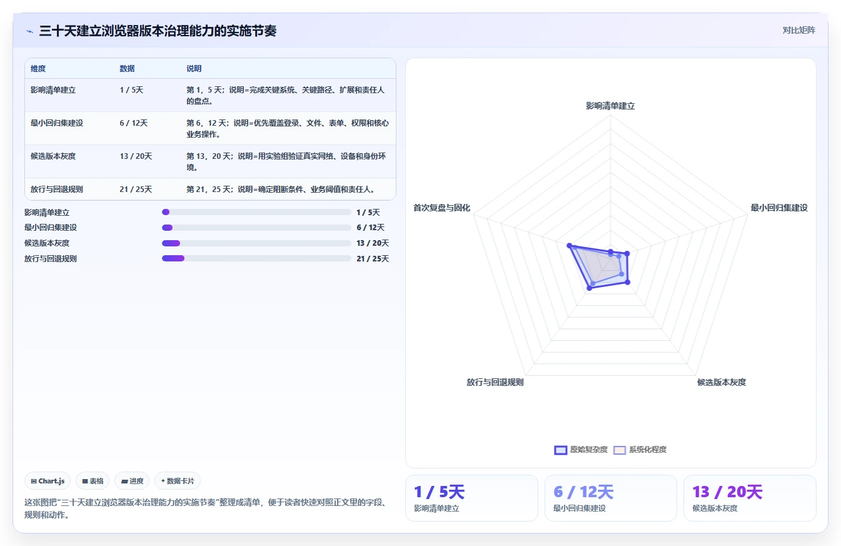This screenshot has height=546, width=841.
Task: Select the 维度 column header
Action: tap(38, 69)
